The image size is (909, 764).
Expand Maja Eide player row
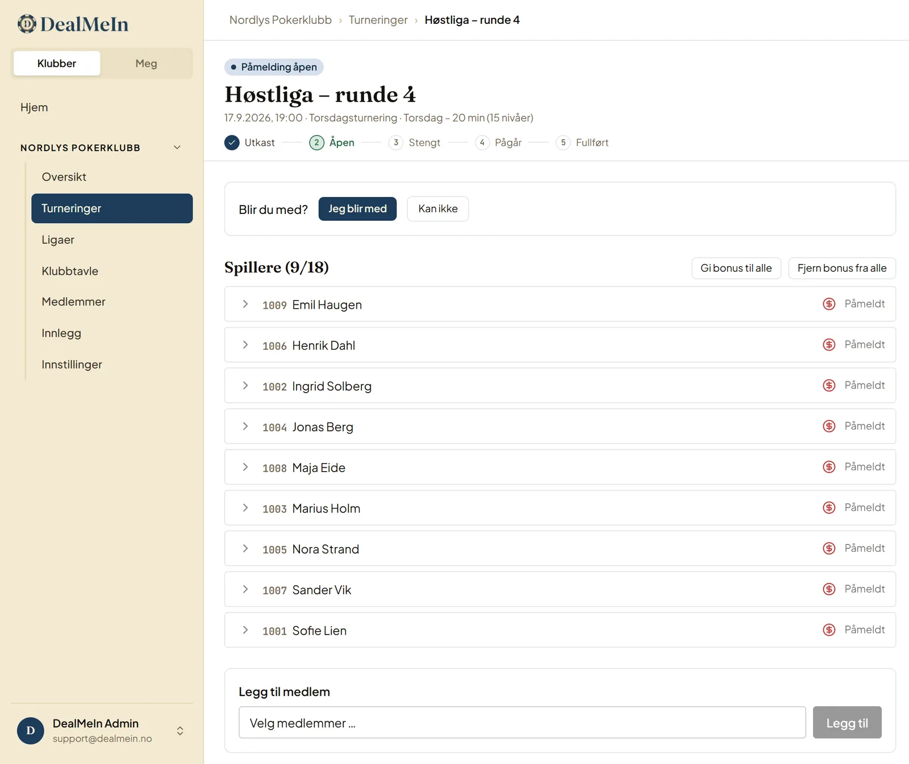tap(245, 467)
